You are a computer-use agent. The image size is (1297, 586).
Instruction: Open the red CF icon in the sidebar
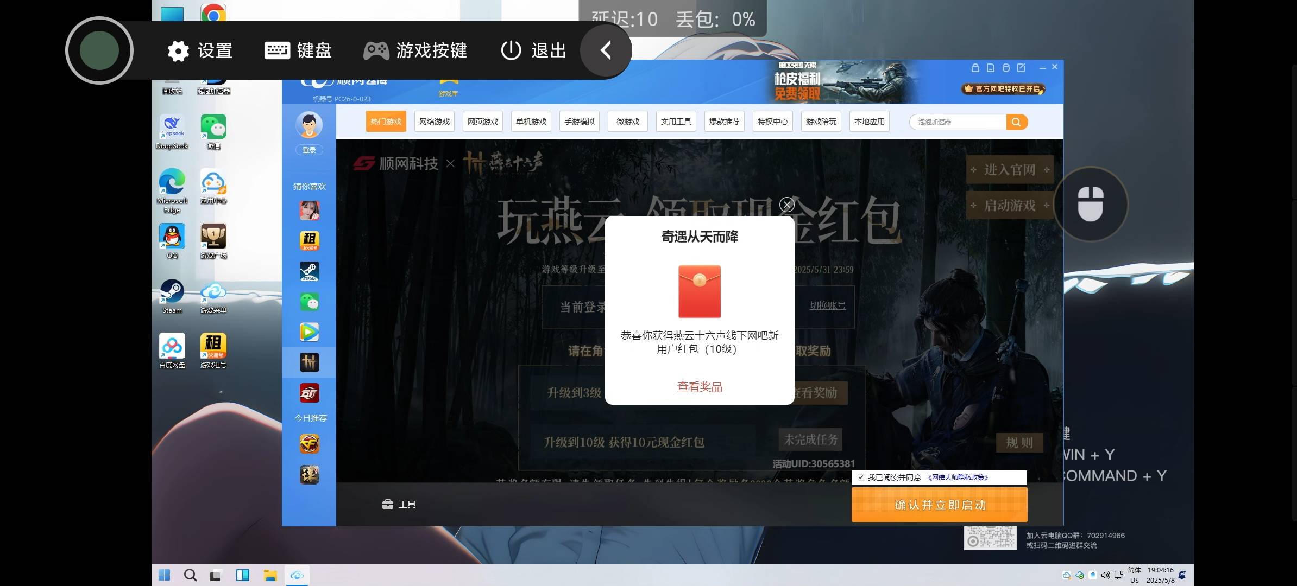[310, 393]
